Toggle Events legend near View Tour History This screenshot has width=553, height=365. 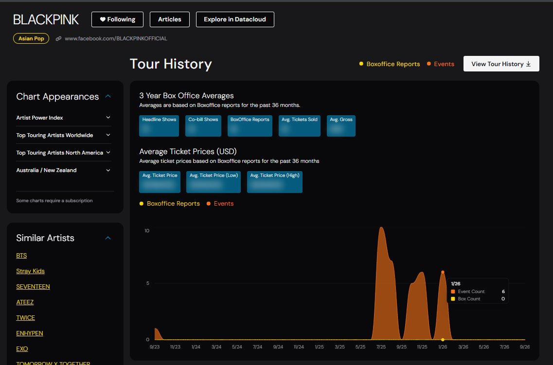pos(441,64)
